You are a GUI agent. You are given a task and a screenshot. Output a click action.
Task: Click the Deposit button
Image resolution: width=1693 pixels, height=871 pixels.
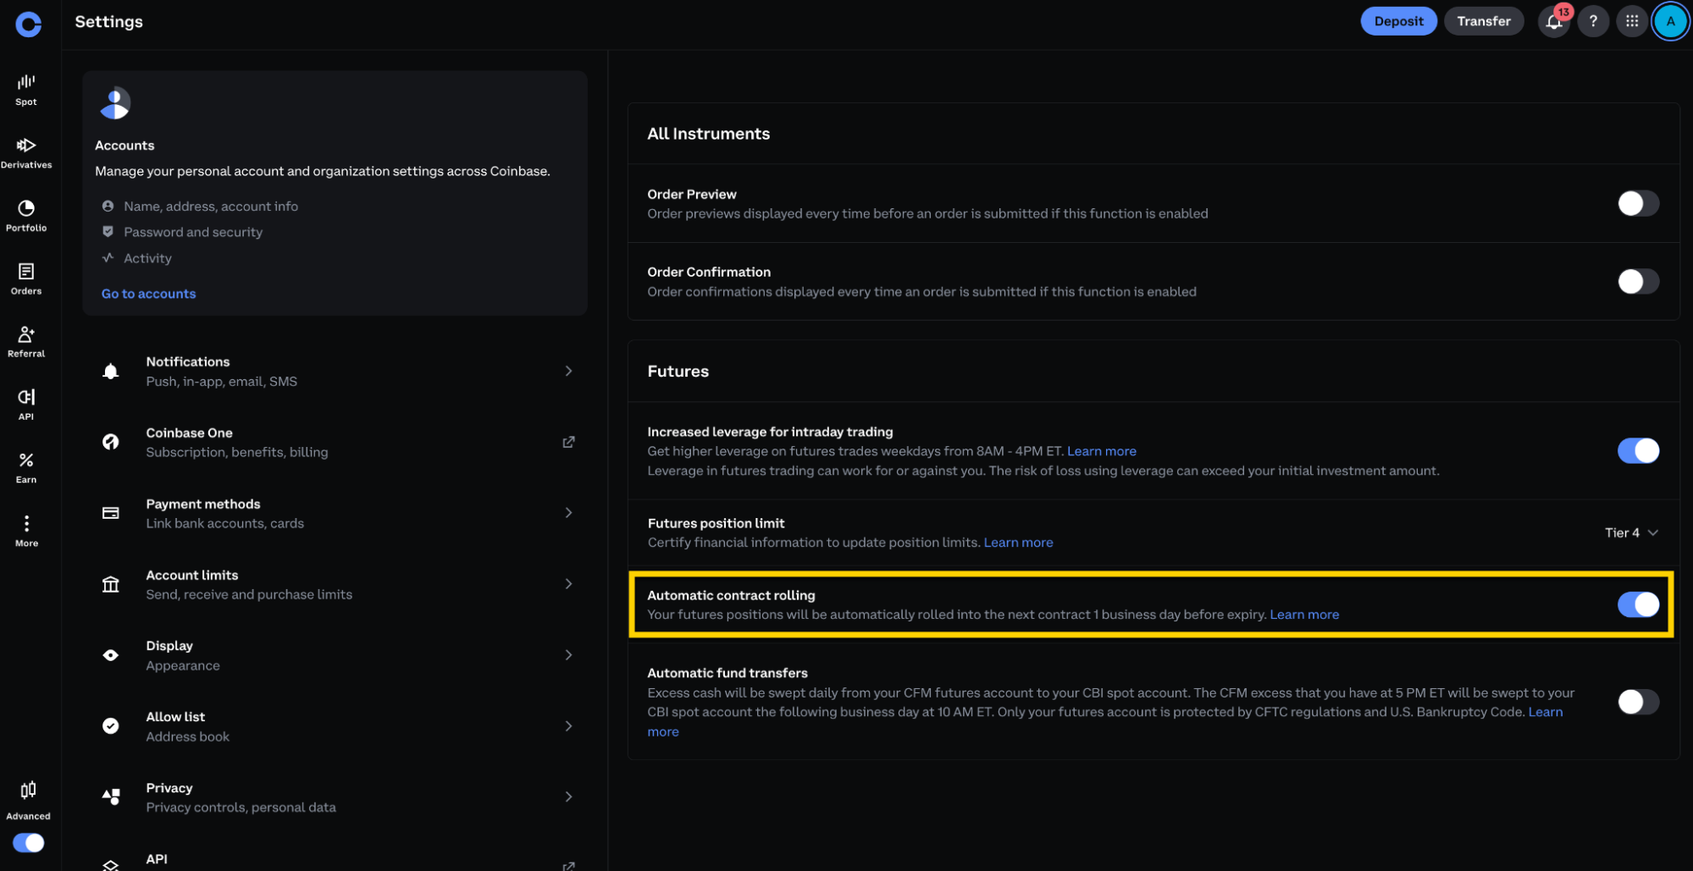click(1398, 21)
